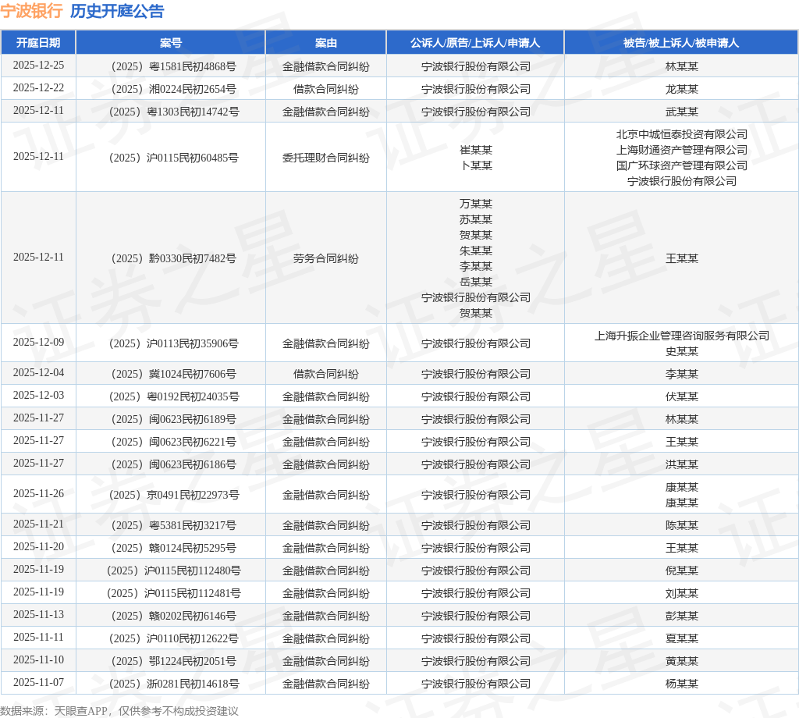This screenshot has width=799, height=718.
Task: Select the 被告/被上诉人/被申请人 column header
Action: (681, 43)
